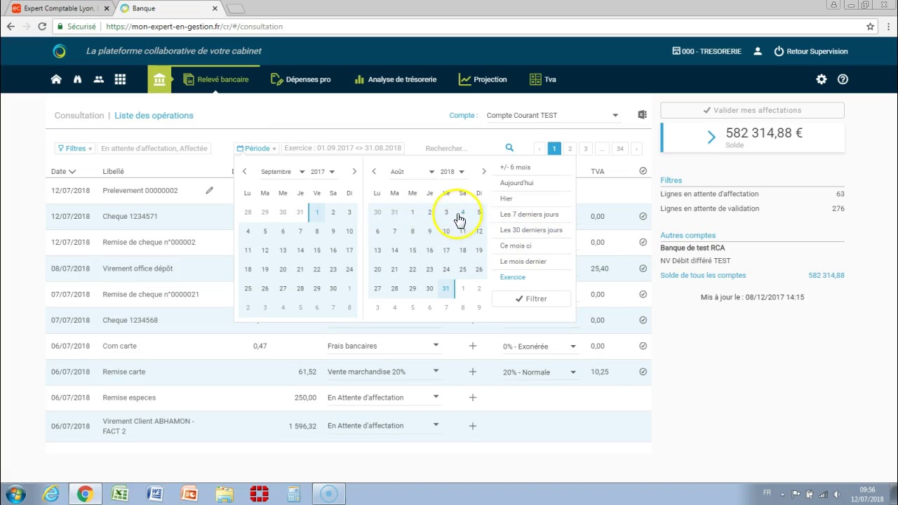Validate the Cheque 1234571 line with check icon
Viewport: 898px width, 505px height.
(643, 216)
